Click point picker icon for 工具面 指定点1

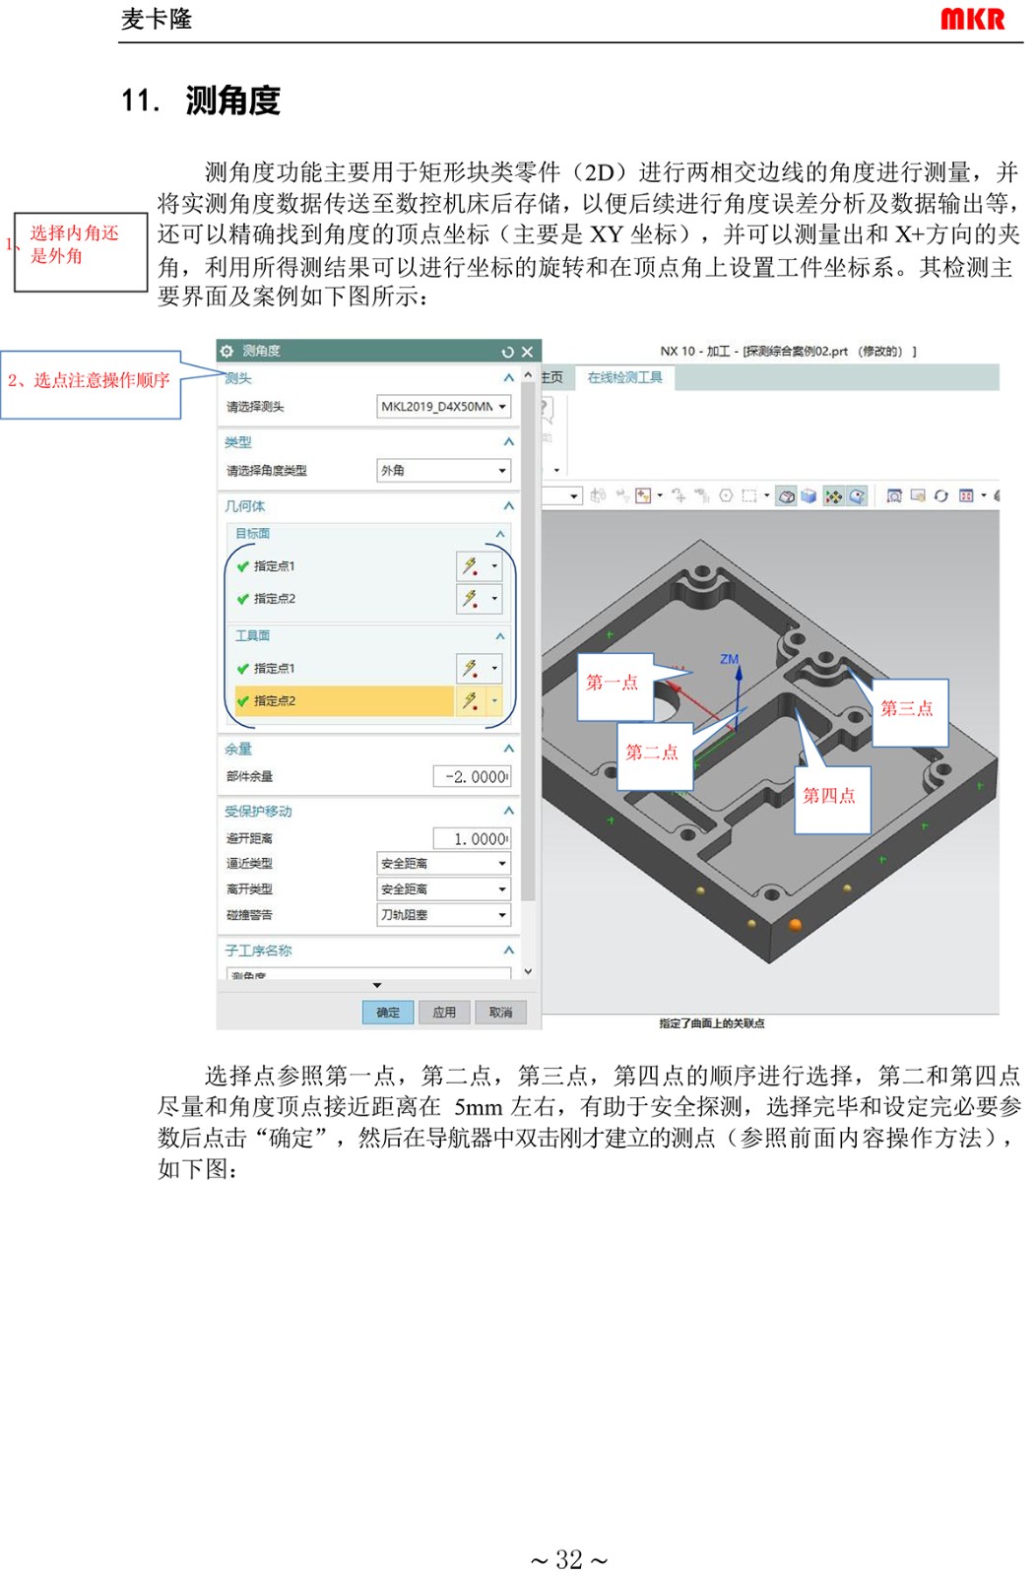point(471,669)
